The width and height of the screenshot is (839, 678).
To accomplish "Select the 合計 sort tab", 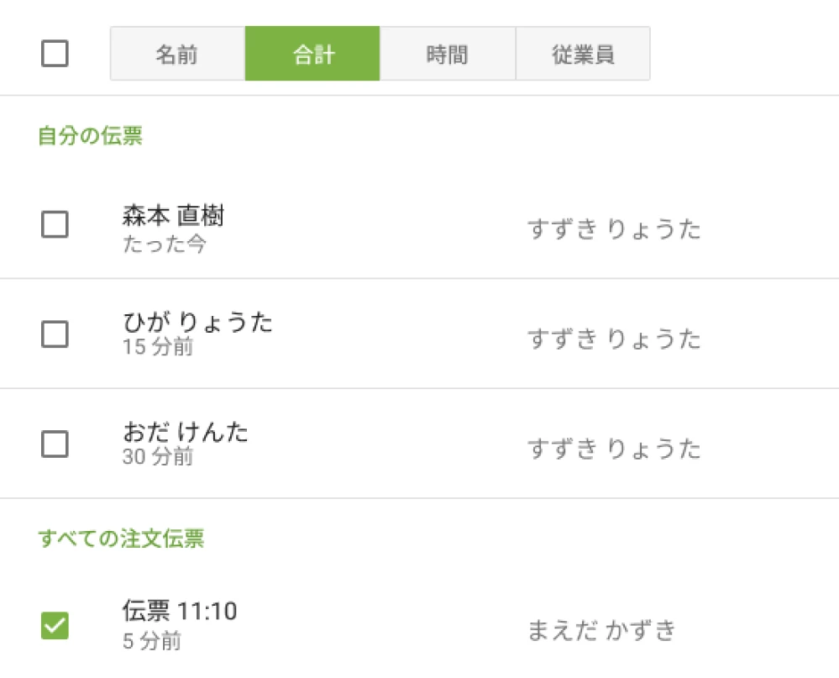I will click(312, 53).
